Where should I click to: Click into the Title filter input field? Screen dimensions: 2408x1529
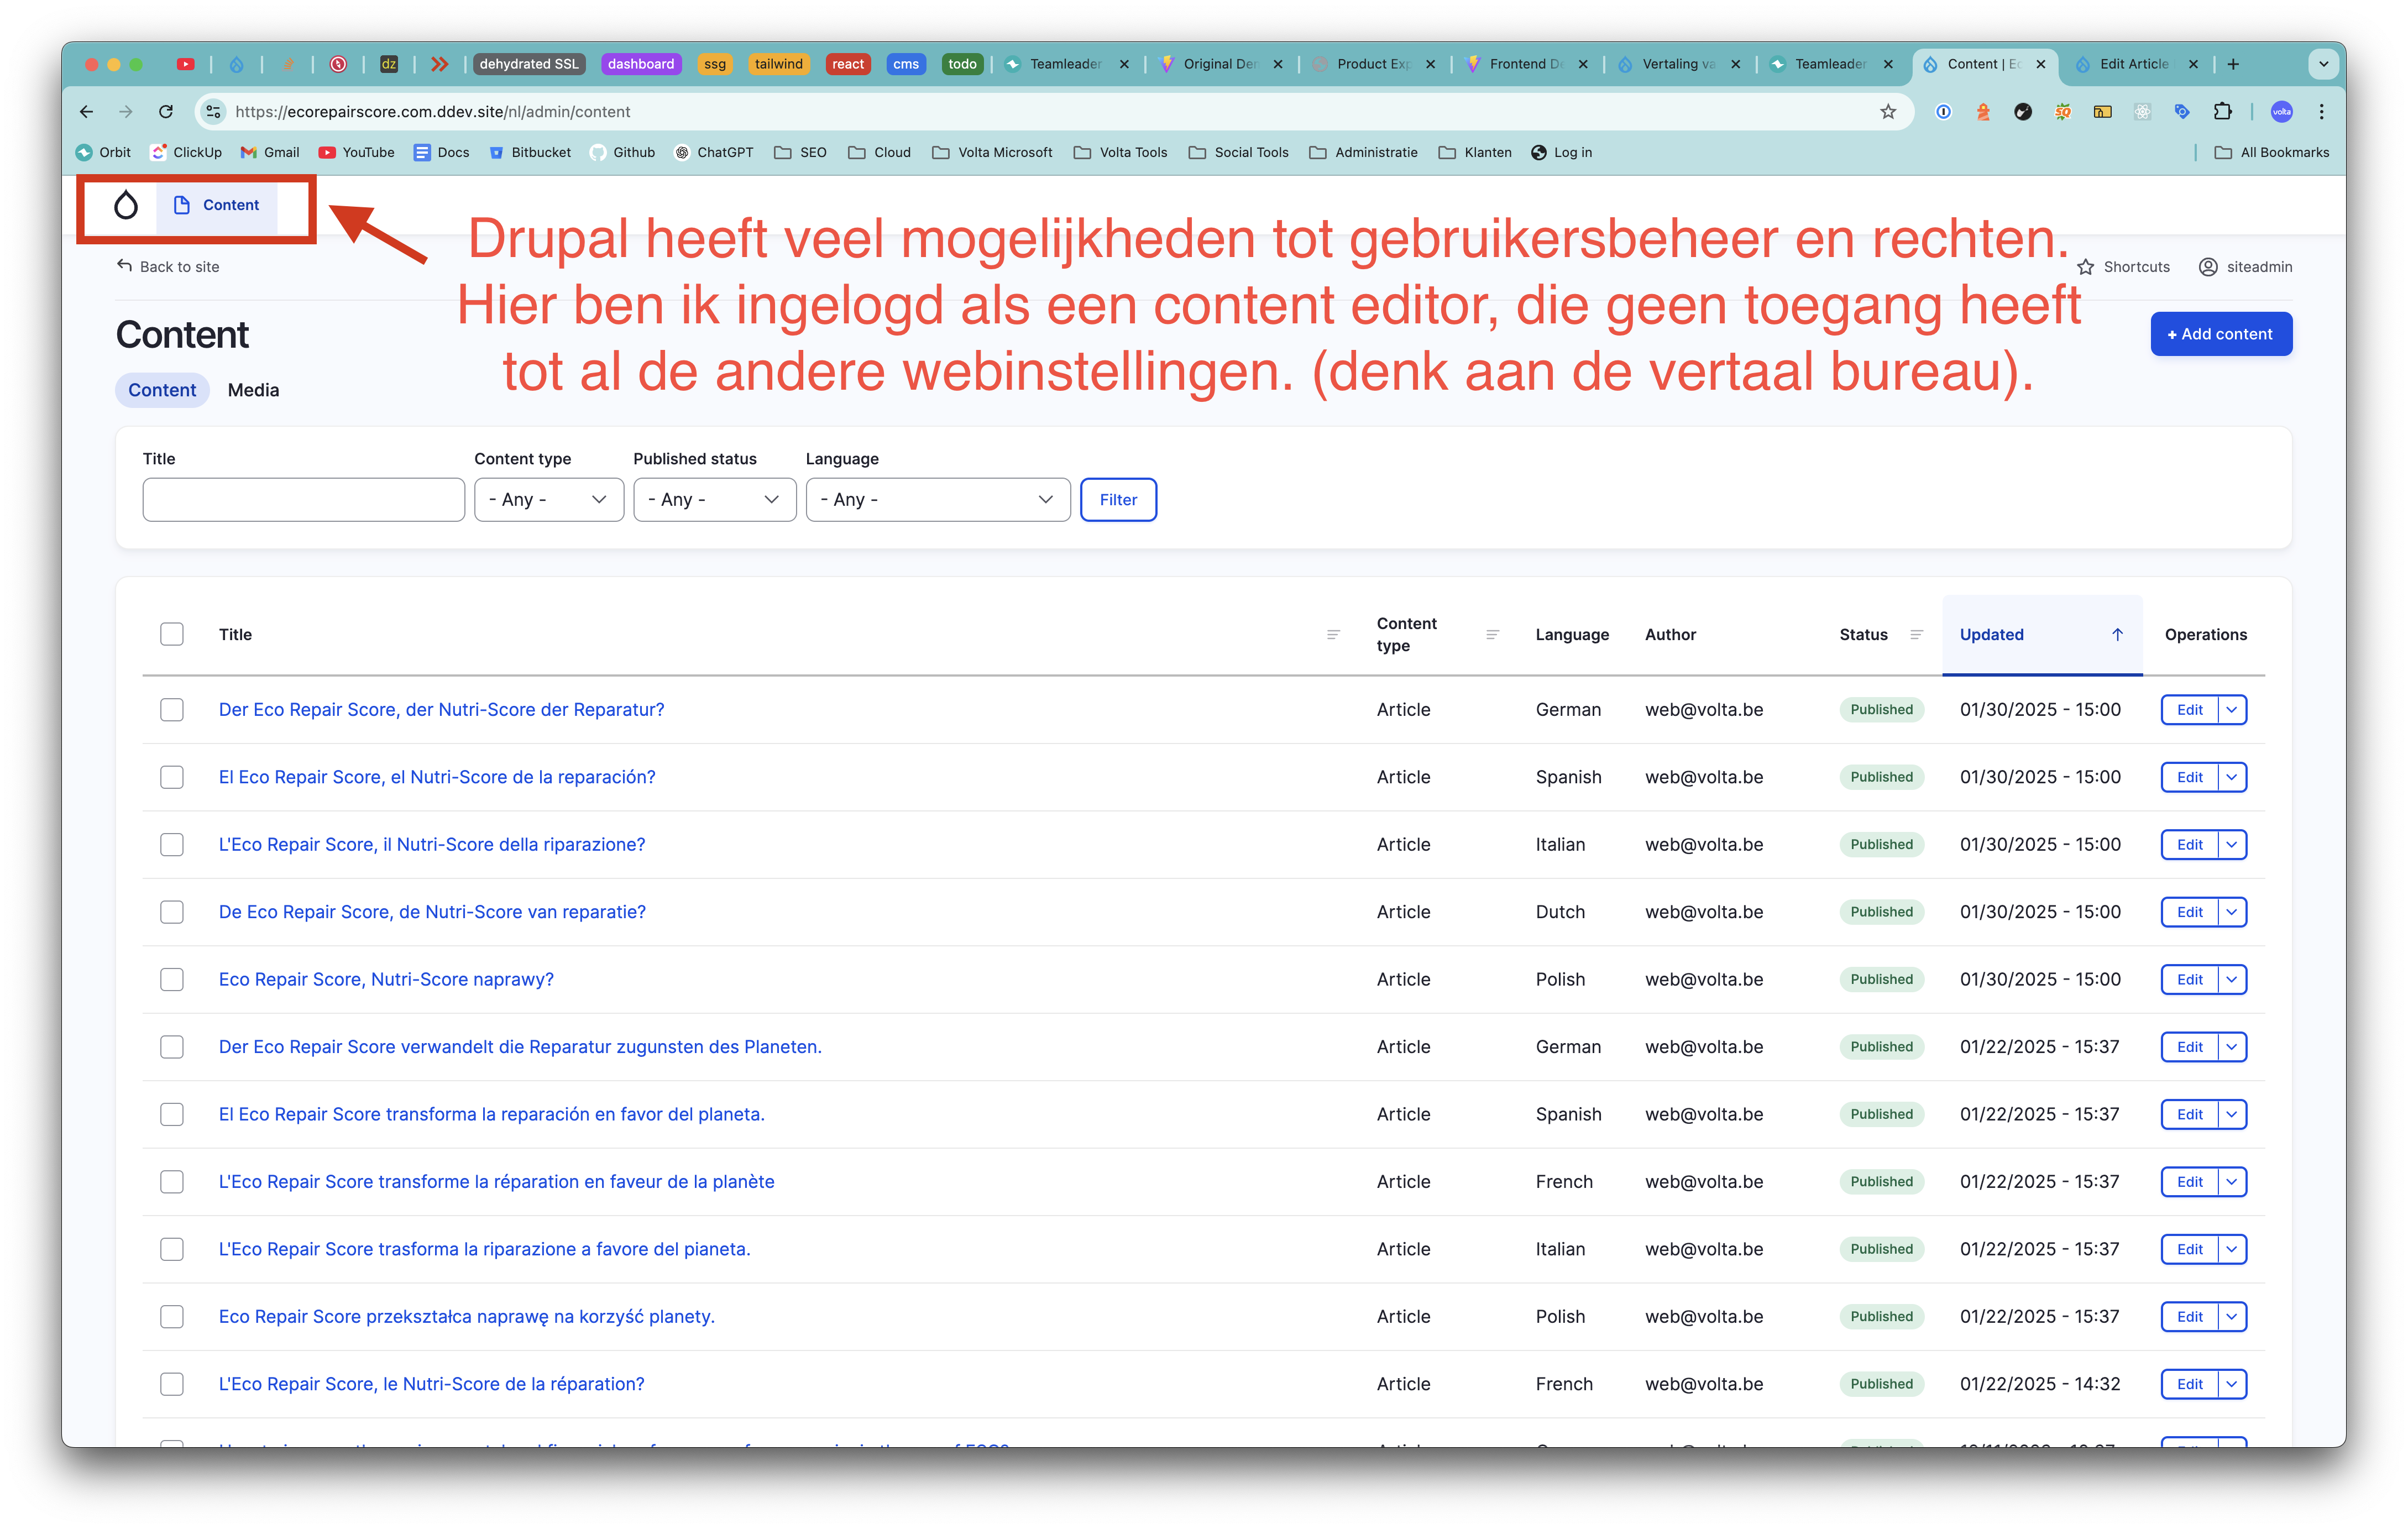coord(303,500)
